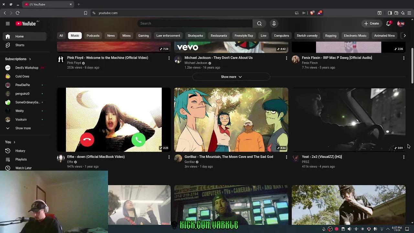Image resolution: width=414 pixels, height=233 pixels.
Task: Open the OBS icon in system tray
Action: coord(330,229)
